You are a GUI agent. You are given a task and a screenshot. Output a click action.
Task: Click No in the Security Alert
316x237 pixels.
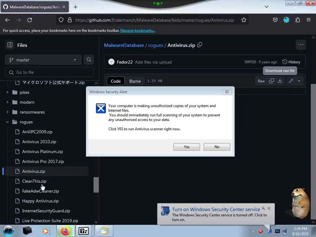[217, 147]
